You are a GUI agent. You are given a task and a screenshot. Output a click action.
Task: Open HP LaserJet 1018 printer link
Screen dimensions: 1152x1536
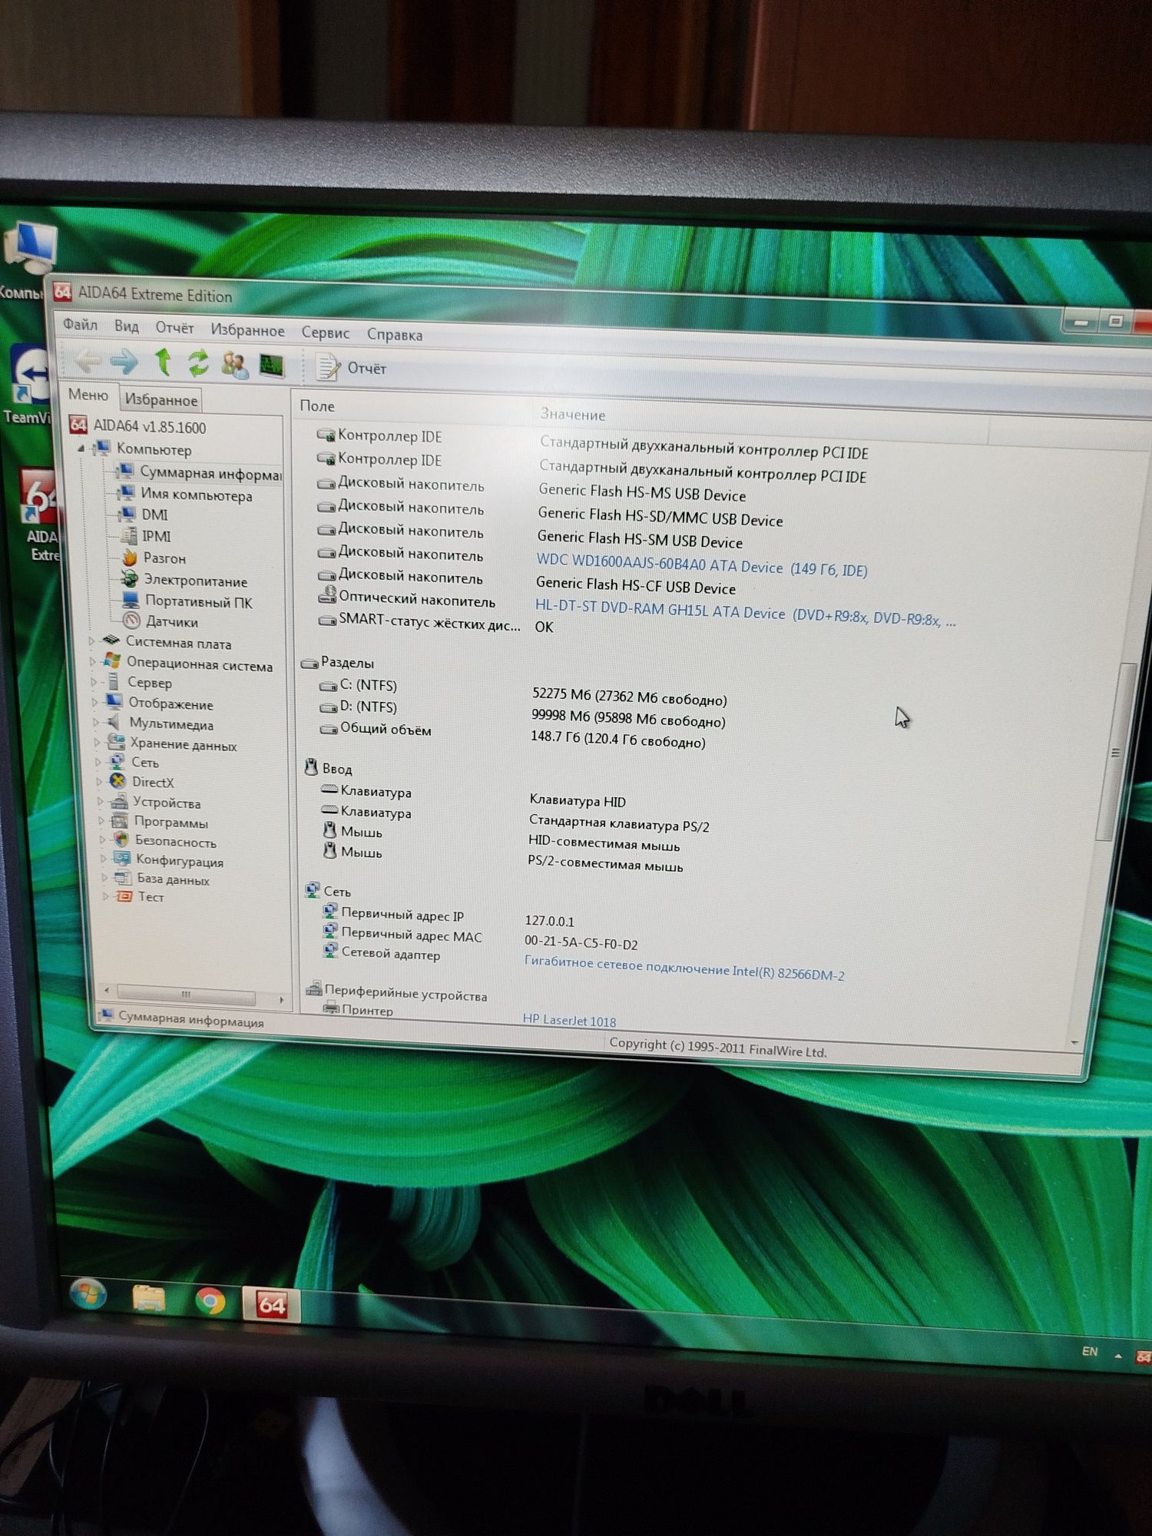coord(569,1021)
